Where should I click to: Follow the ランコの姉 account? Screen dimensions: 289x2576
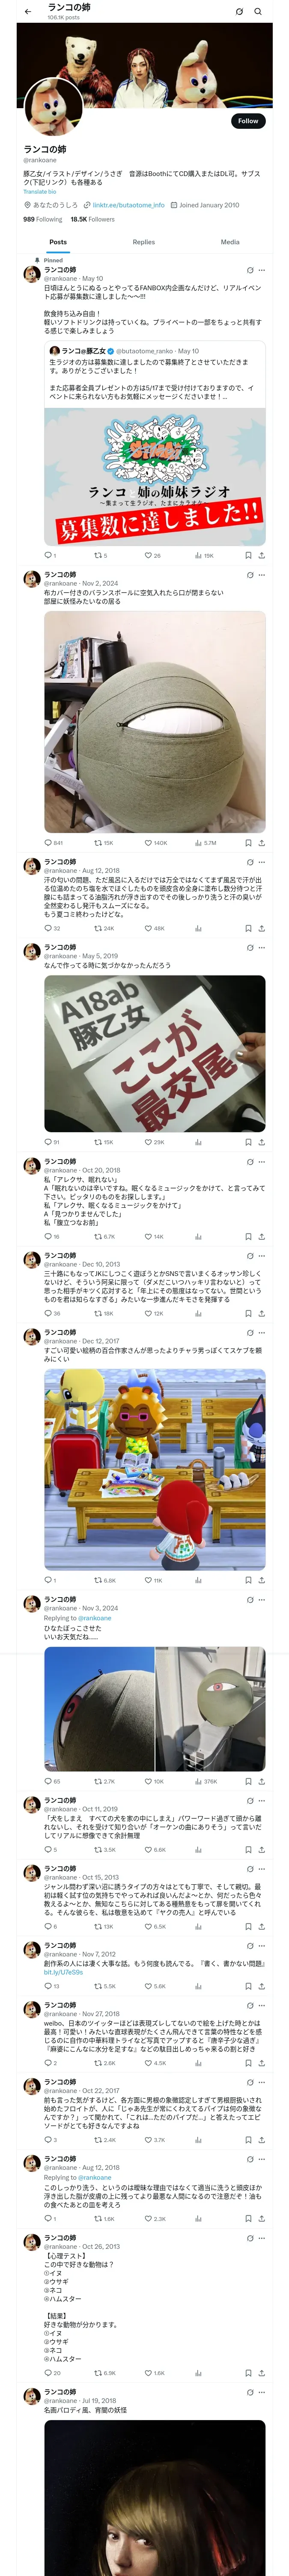(248, 120)
